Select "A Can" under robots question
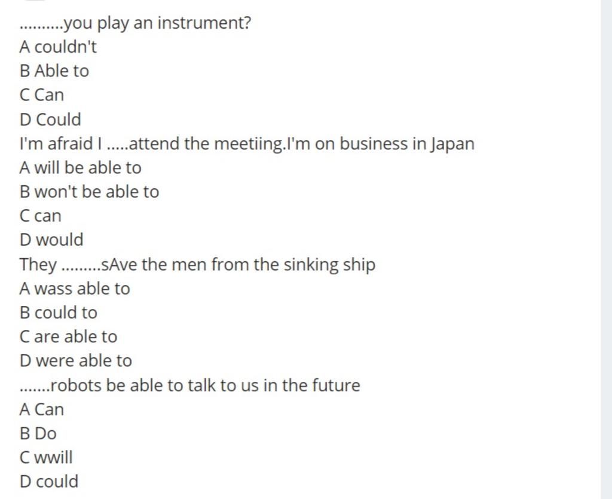Image resolution: width=612 pixels, height=499 pixels. click(x=42, y=409)
